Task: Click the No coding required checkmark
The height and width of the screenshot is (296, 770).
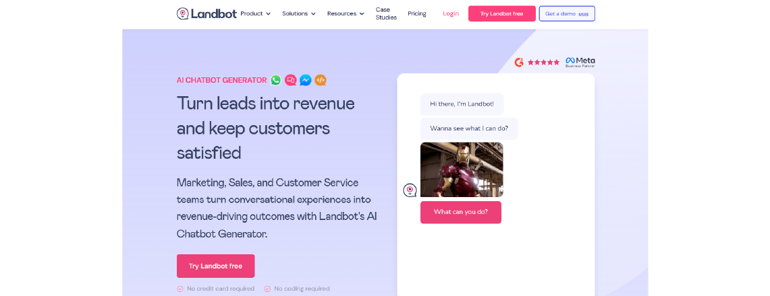Action: (x=267, y=289)
